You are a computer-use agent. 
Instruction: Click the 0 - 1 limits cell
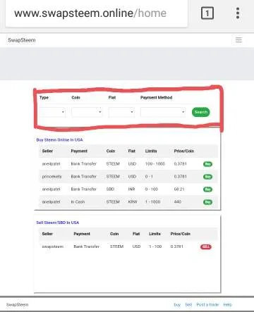[x=149, y=177]
